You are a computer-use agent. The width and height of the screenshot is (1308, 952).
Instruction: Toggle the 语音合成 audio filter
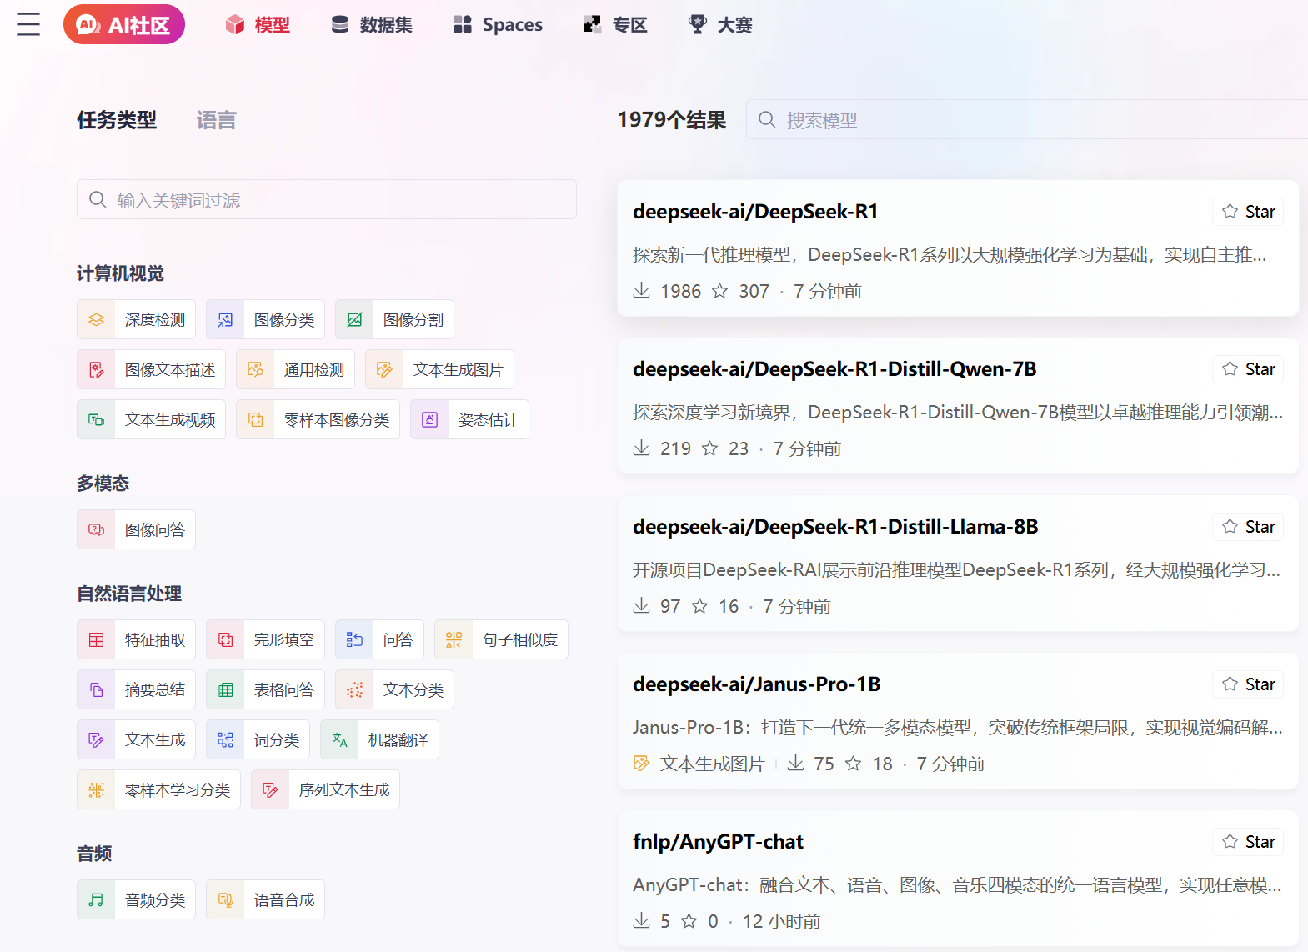click(265, 900)
